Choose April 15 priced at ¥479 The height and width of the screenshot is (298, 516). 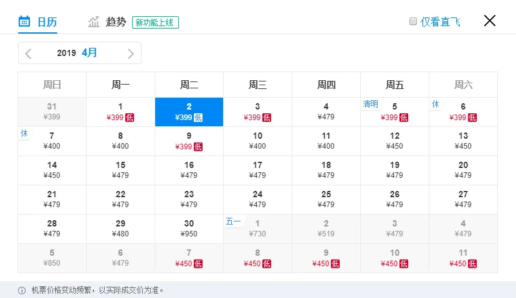120,170
